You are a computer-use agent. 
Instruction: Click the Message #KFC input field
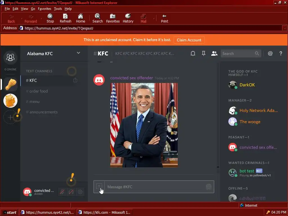click(155, 187)
